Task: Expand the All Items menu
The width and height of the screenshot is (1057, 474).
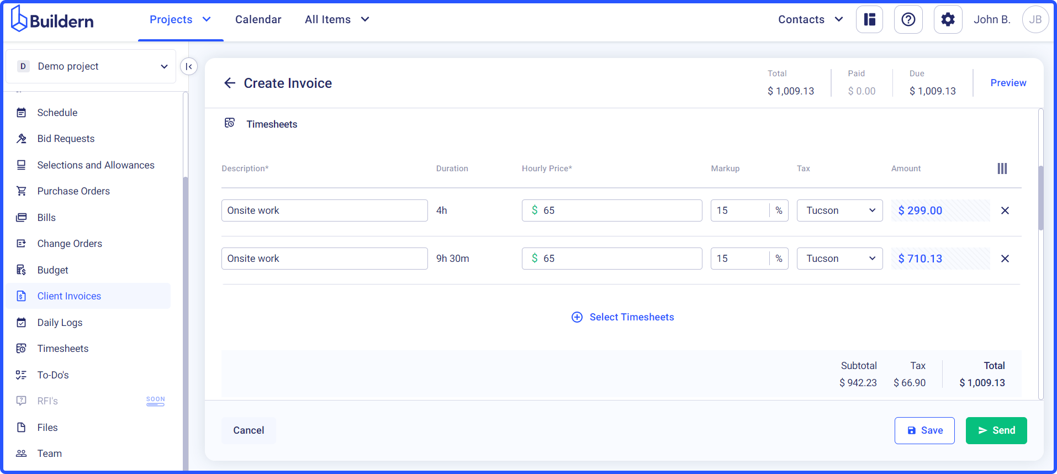Action: [336, 20]
